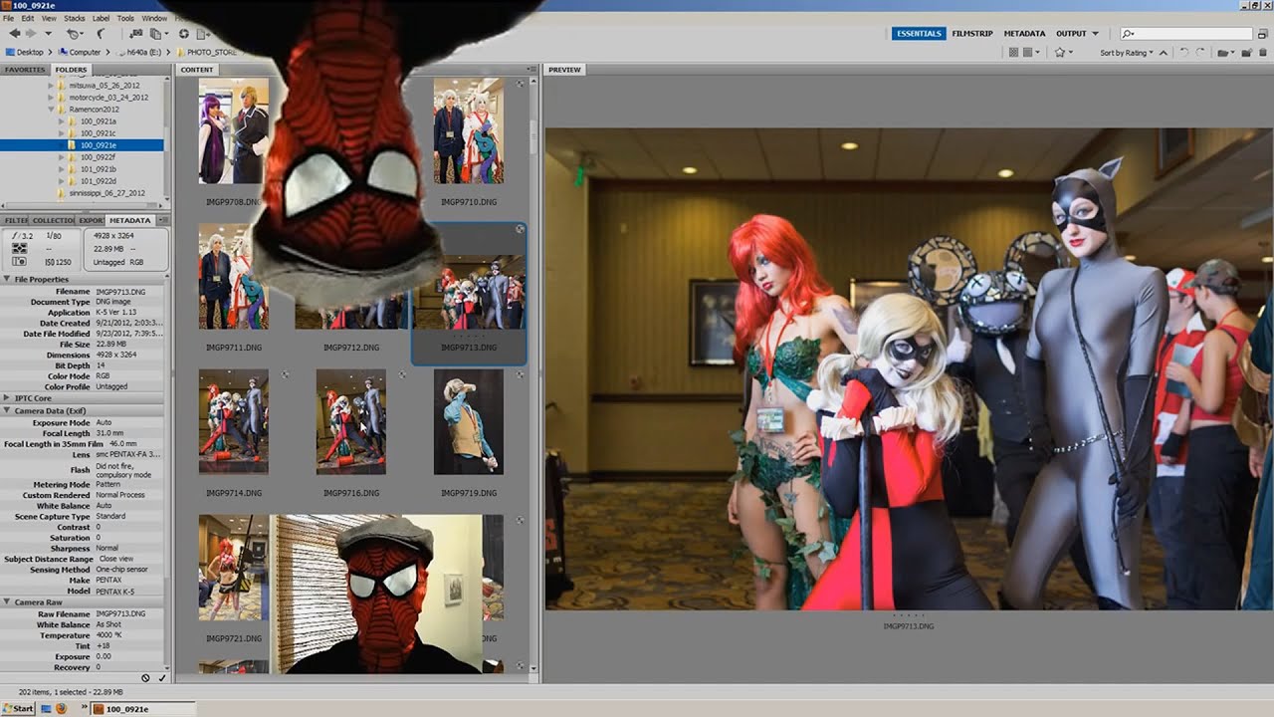Image resolution: width=1274 pixels, height=717 pixels.
Task: Reveal recent file via clock icon
Action: click(74, 33)
